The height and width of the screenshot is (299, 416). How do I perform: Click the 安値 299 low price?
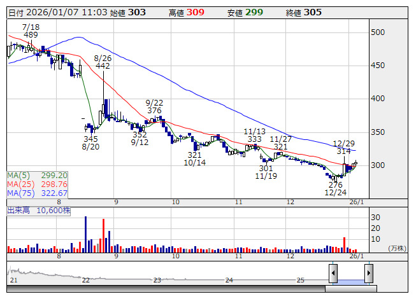tap(245, 13)
